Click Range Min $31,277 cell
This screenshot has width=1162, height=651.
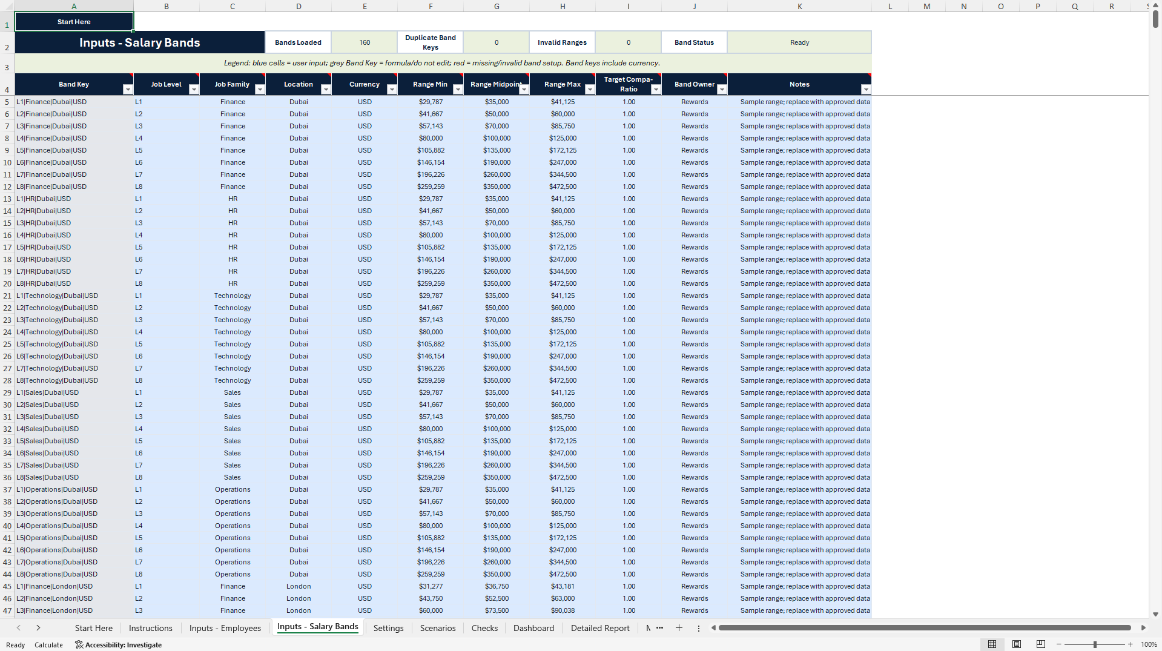point(431,586)
